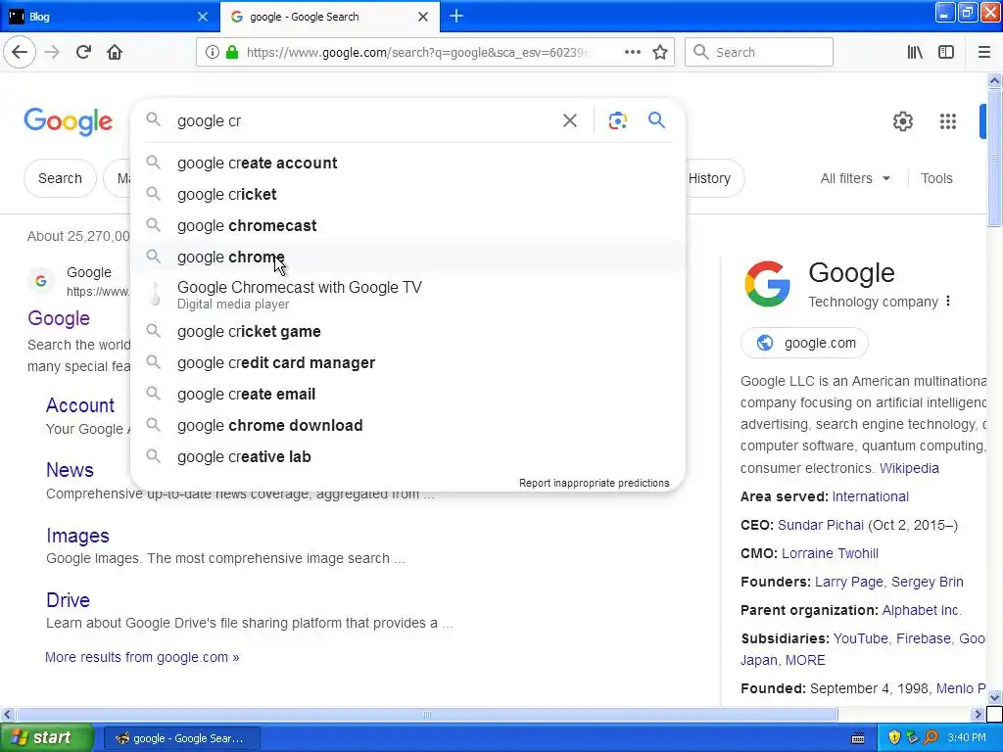
Task: Go back using the browser back arrow
Action: 20,52
